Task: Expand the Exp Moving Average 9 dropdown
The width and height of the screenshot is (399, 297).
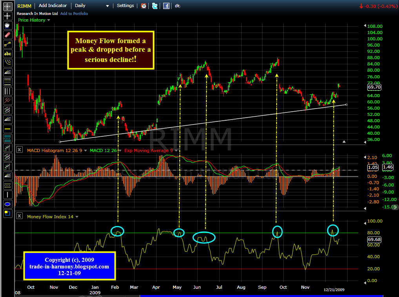Action: 176,151
